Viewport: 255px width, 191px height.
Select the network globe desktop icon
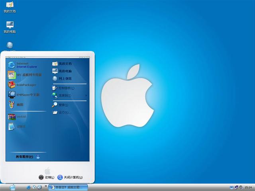pyautogui.click(x=10, y=45)
